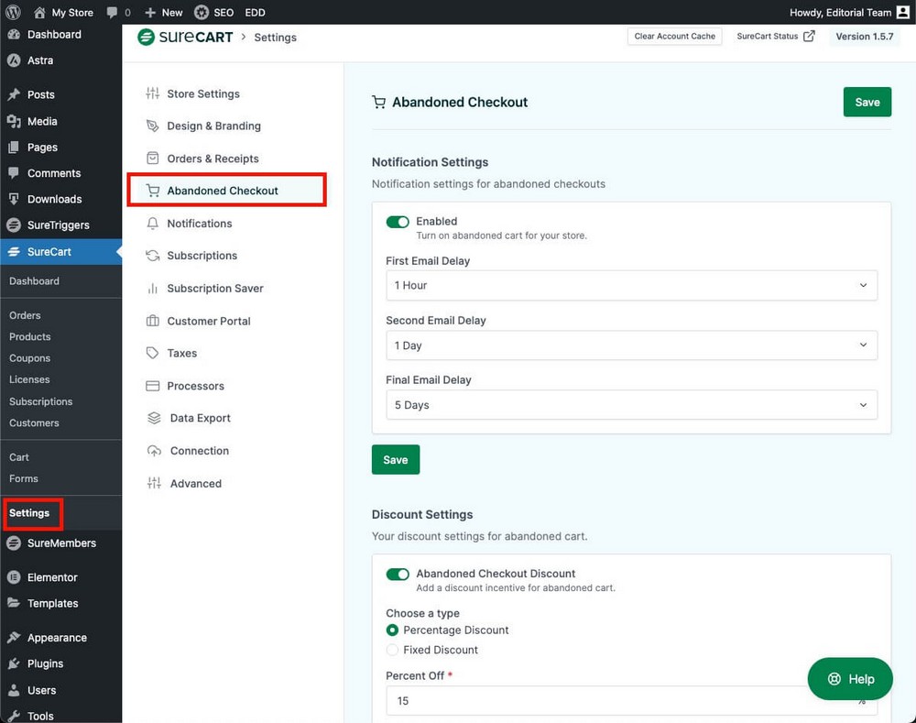Click the Data Export layers icon
Image resolution: width=916 pixels, height=723 pixels.
[x=154, y=419]
